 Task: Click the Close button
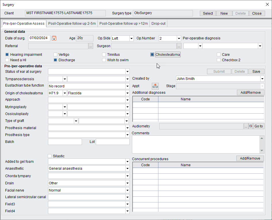tap(257, 13)
